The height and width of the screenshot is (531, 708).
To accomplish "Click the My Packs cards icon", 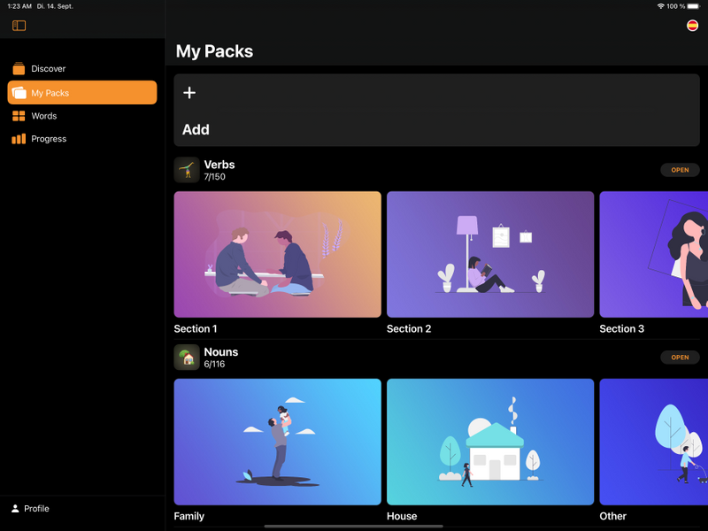I will 19,93.
